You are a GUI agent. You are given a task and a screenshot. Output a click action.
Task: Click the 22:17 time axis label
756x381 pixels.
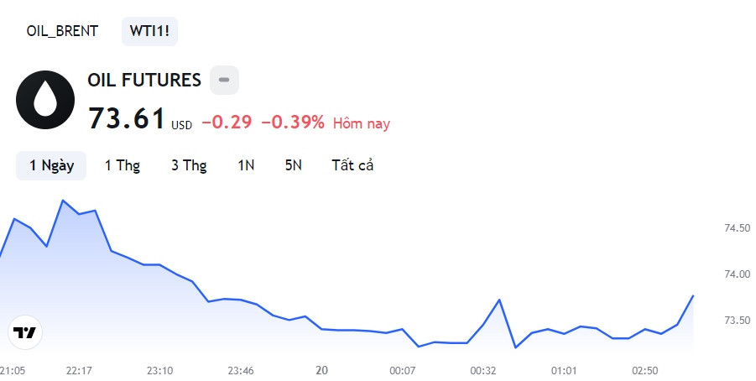[79, 370]
